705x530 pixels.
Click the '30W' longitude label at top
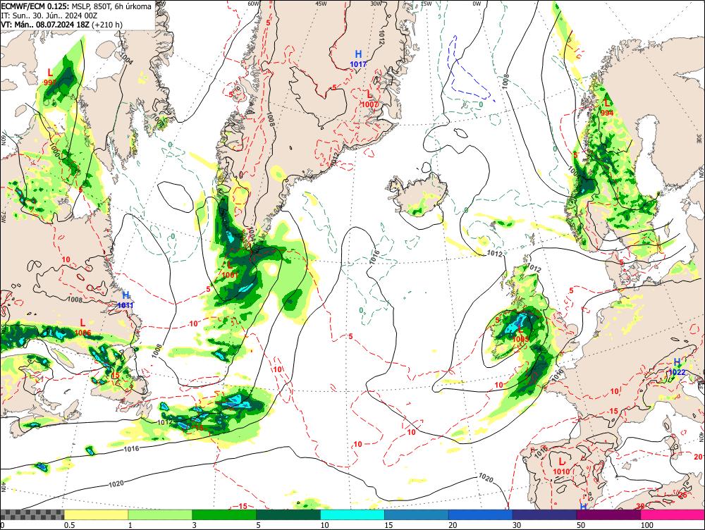[x=376, y=4]
